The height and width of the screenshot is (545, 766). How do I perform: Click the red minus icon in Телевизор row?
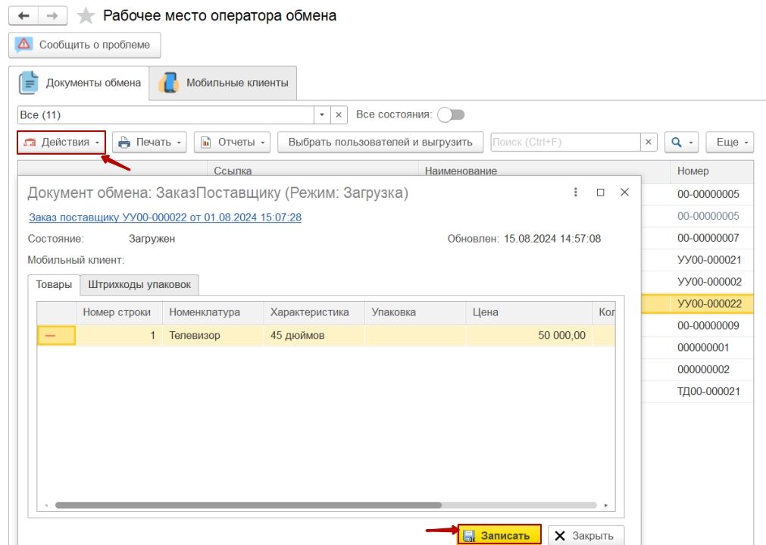(57, 335)
